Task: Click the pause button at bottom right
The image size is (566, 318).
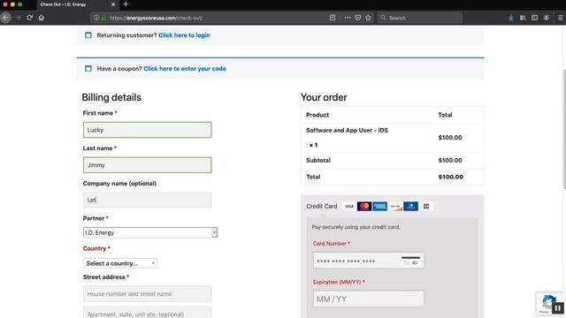Action: pyautogui.click(x=558, y=308)
